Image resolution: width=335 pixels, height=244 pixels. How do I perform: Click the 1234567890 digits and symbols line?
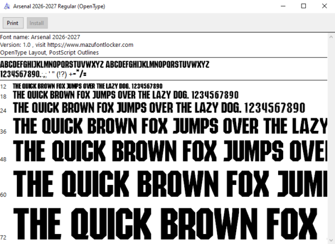[x=43, y=74]
